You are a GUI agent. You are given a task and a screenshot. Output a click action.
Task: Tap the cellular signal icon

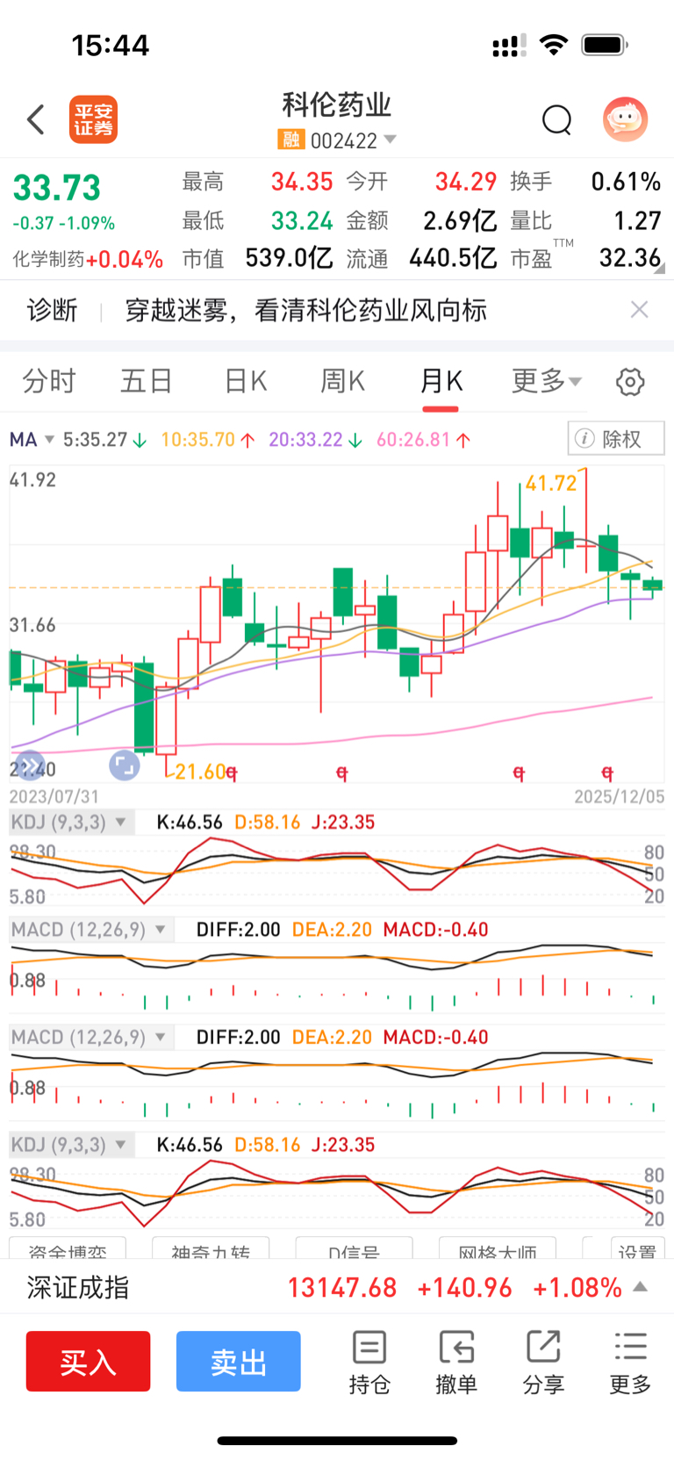[x=509, y=46]
